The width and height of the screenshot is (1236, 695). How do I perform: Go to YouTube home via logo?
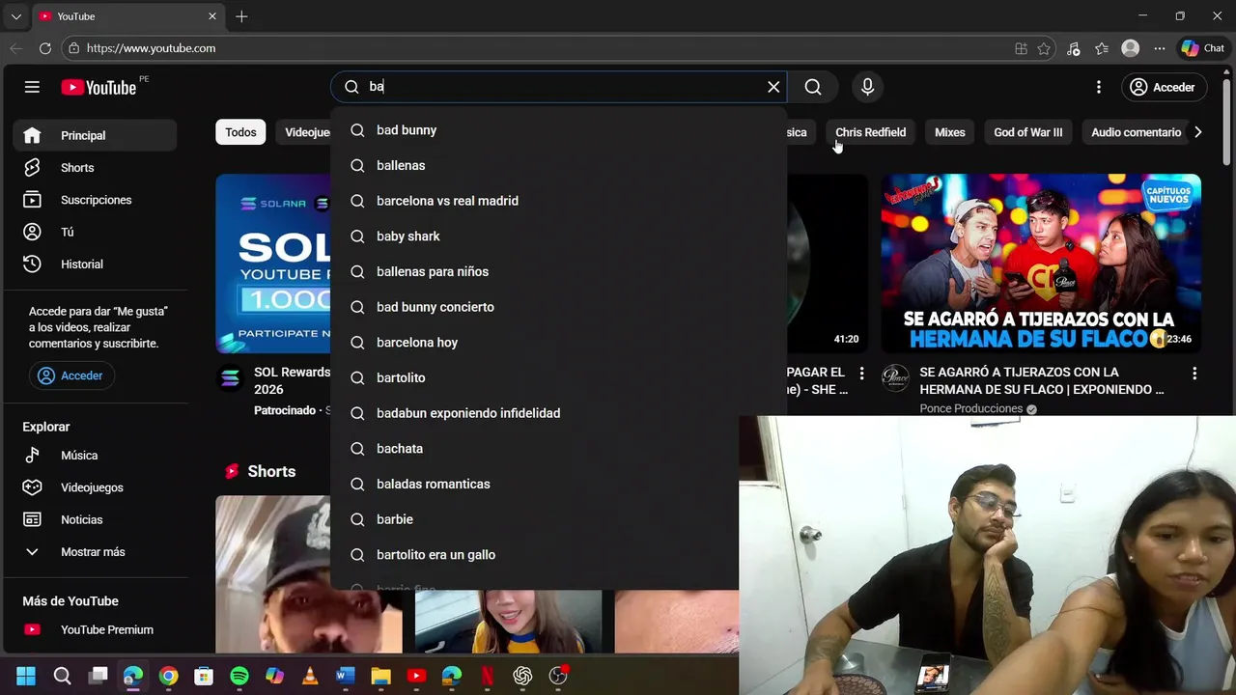pos(98,87)
